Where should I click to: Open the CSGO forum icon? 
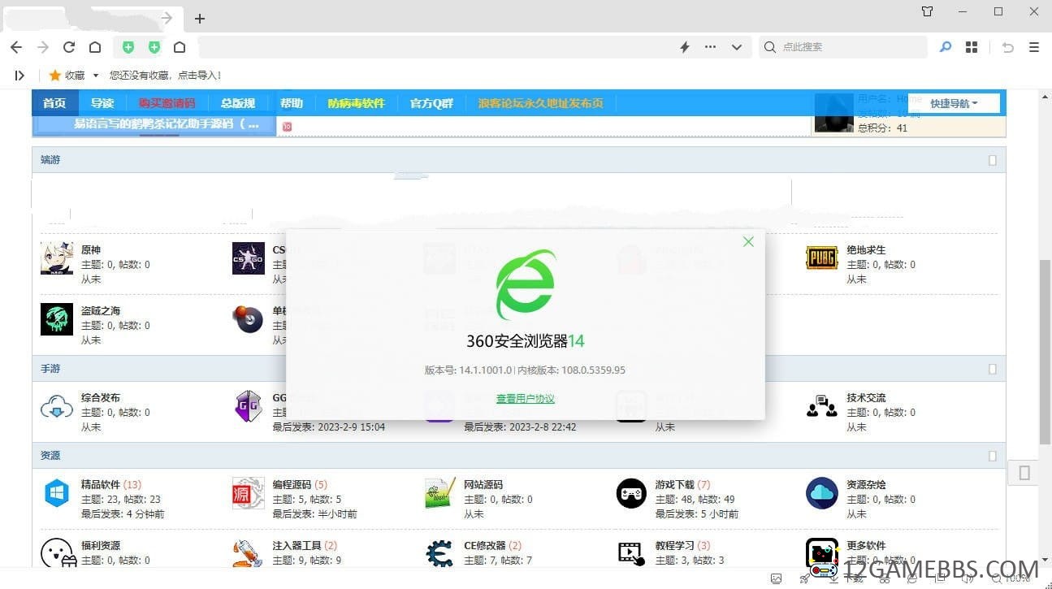[249, 258]
